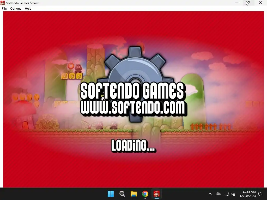Image resolution: width=267 pixels, height=200 pixels.
Task: Launch File Explorer from taskbar
Action: point(134,194)
